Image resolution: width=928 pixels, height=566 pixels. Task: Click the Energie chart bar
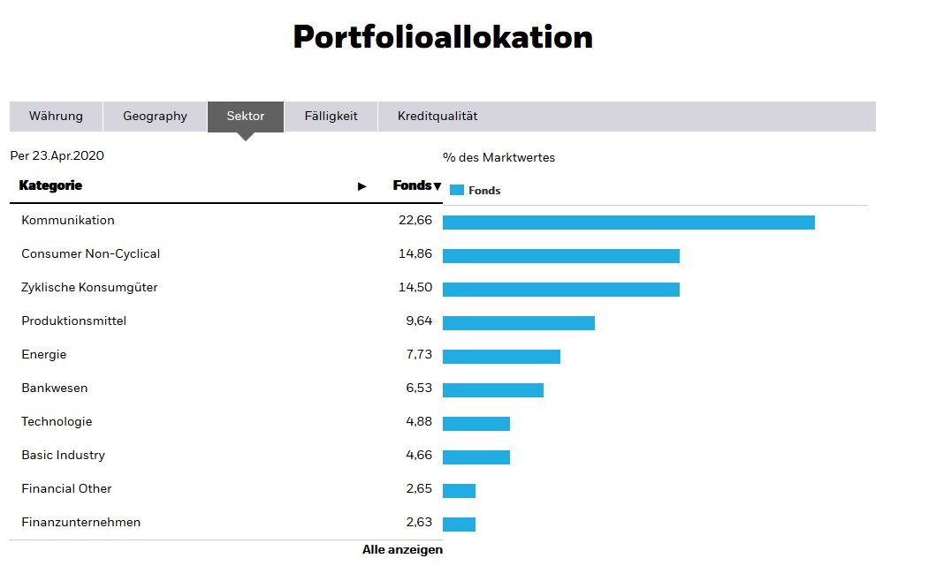[x=501, y=357]
